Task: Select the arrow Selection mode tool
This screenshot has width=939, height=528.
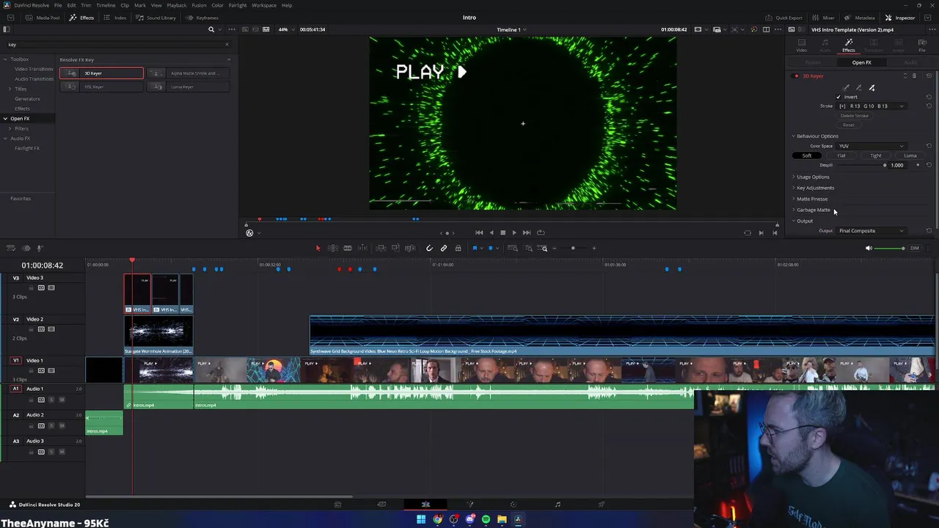Action: point(318,248)
